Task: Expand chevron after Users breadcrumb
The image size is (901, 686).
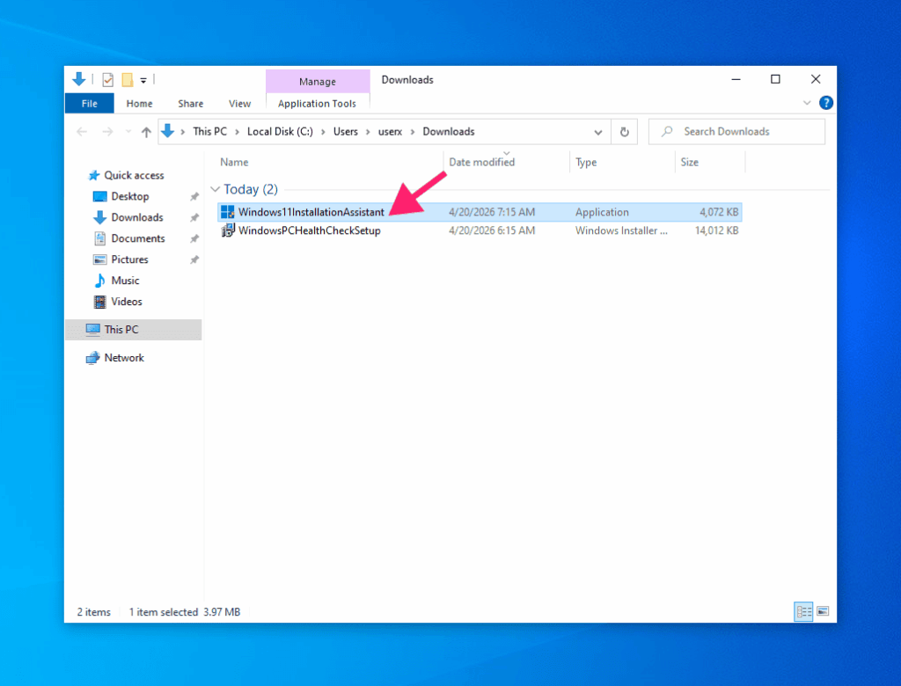Action: pos(368,132)
